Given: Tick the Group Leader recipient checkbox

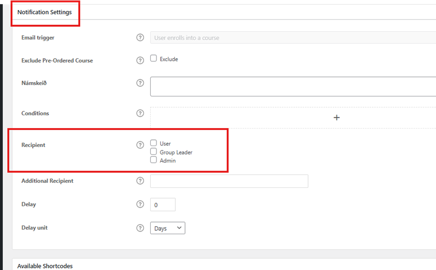Looking at the screenshot, I should pyautogui.click(x=154, y=152).
